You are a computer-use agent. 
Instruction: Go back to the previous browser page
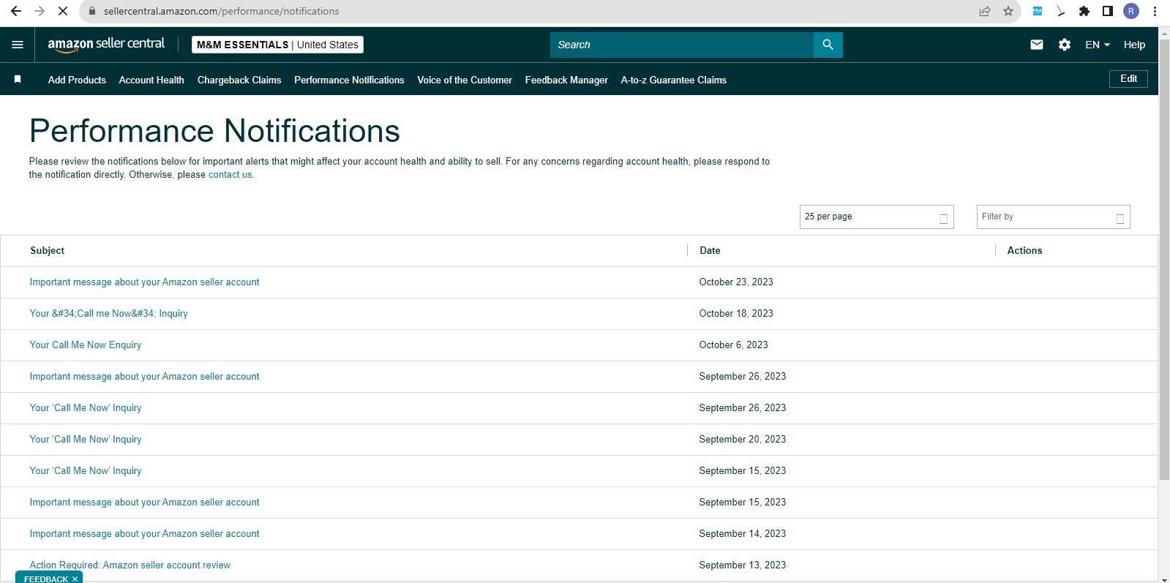[16, 11]
